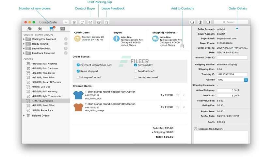
Task: Select order 3/28/18, Sarah O'Connor
Action: coord(46,82)
